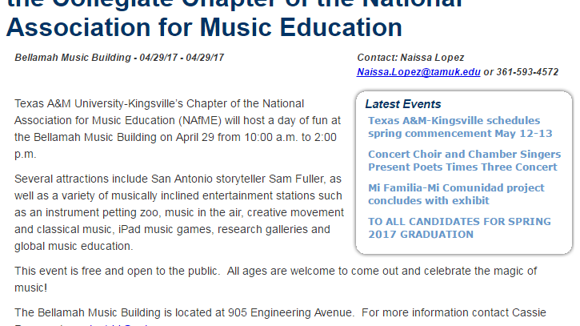Click the phone number 361-593-4572
Image resolution: width=580 pixels, height=326 pixels.
[527, 71]
